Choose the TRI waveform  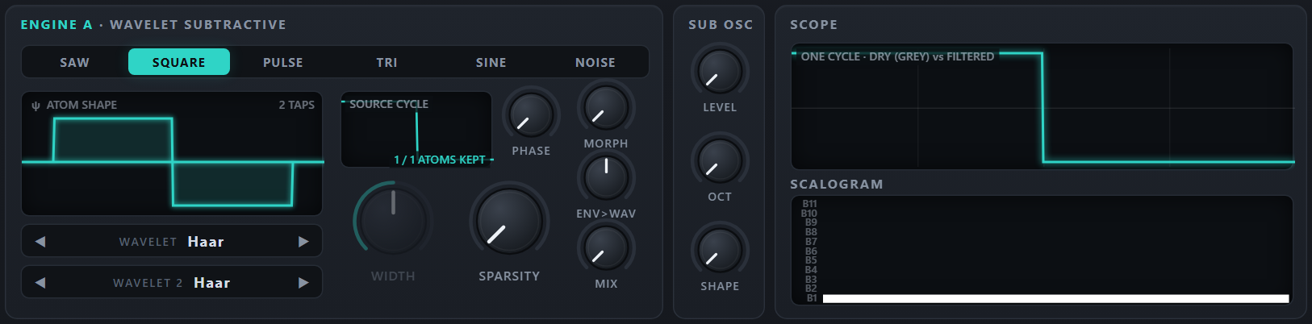point(387,62)
